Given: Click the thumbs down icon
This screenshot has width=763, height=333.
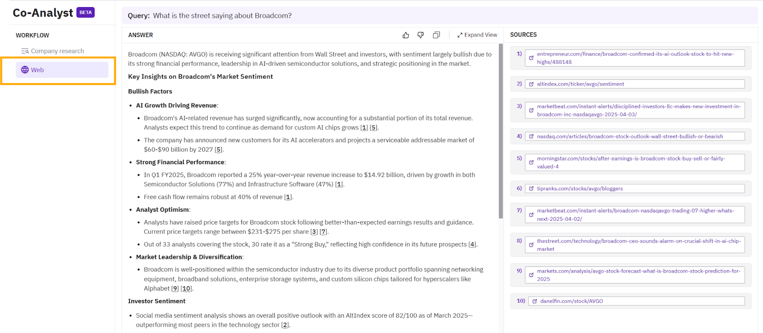Looking at the screenshot, I should pyautogui.click(x=421, y=35).
